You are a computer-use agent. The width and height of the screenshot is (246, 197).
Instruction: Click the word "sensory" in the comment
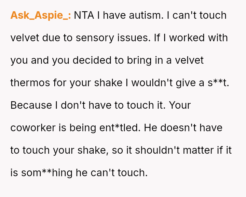click(x=95, y=38)
